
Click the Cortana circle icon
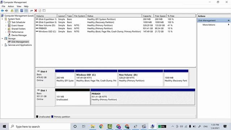pyautogui.click(x=75, y=126)
